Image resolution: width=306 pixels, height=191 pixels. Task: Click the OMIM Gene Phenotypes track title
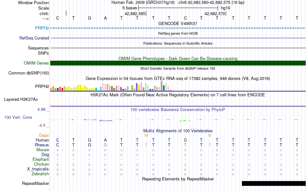pyautogui.click(x=178, y=58)
